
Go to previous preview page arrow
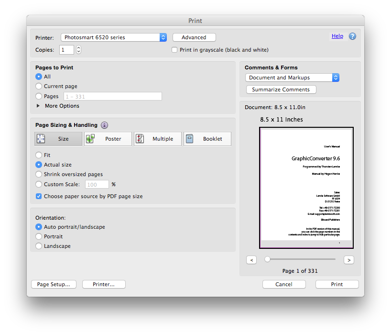pyautogui.click(x=251, y=260)
